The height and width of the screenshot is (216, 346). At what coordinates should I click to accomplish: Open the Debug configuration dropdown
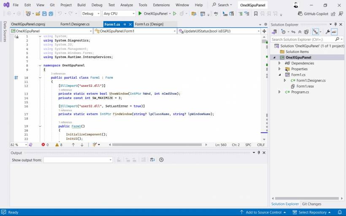pos(90,13)
